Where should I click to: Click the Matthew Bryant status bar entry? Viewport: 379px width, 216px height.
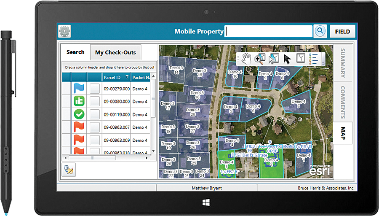207,188
